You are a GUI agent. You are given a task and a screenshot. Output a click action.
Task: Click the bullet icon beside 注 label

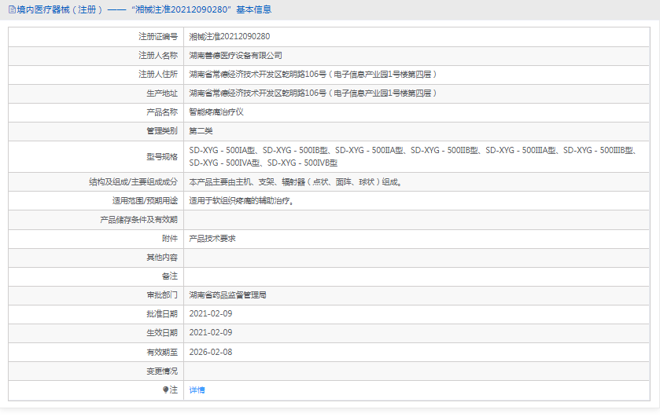point(165,390)
